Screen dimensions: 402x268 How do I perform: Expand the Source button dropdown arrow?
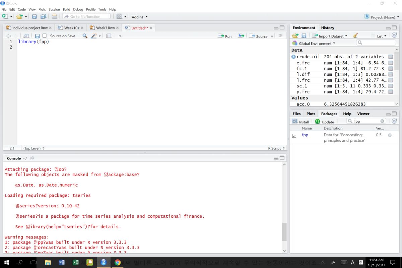272,36
